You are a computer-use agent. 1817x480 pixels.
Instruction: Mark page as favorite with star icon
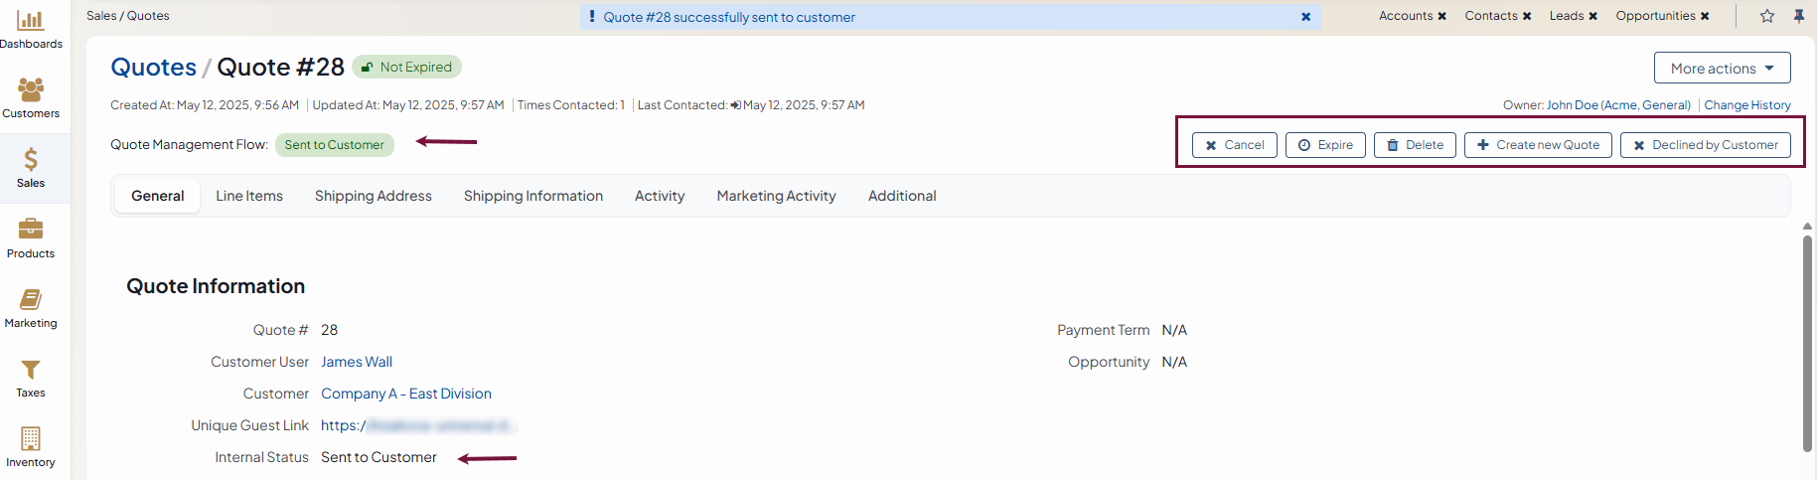pos(1767,16)
